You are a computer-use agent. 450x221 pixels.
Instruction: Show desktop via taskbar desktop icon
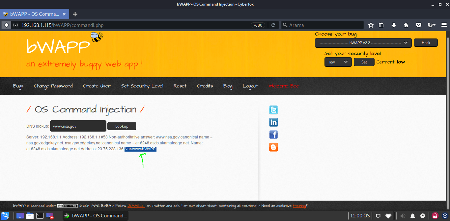click(x=20, y=216)
